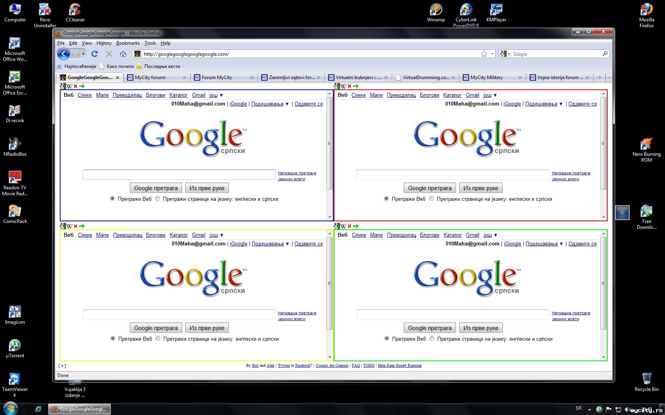The image size is (665, 415).
Task: Open the Подешавања dropdown in the blue frame
Action: (x=270, y=104)
